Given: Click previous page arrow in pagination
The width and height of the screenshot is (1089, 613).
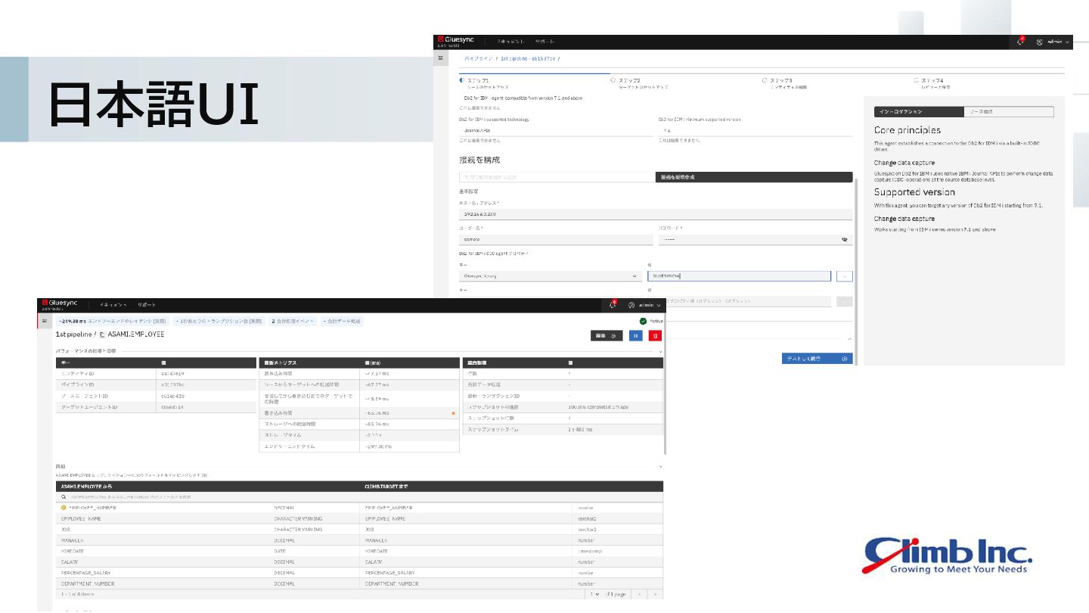Looking at the screenshot, I should (639, 594).
